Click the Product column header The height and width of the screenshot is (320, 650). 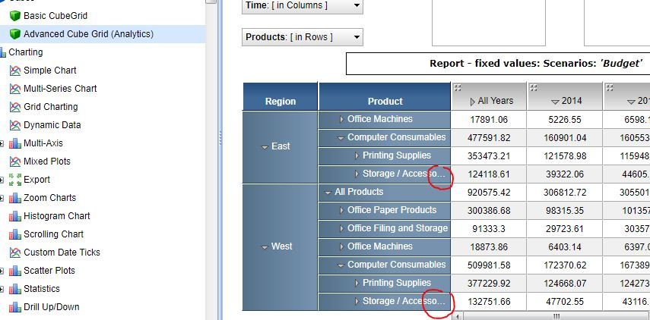[x=385, y=97]
